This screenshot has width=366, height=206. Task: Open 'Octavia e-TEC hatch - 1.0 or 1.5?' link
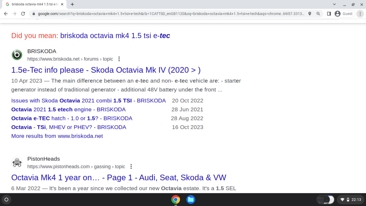(72, 118)
